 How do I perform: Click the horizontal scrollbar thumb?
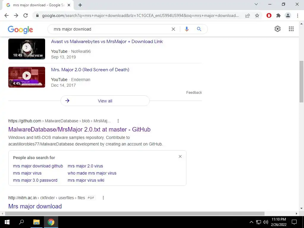[135, 214]
